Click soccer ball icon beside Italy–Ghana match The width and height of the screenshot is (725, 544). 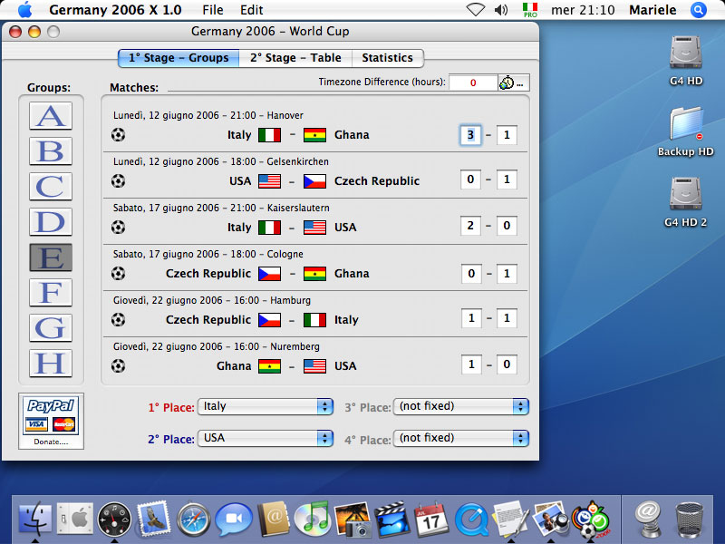[x=118, y=135]
